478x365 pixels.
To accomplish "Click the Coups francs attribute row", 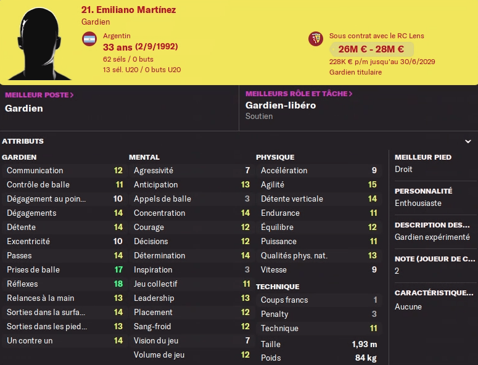I will (318, 300).
